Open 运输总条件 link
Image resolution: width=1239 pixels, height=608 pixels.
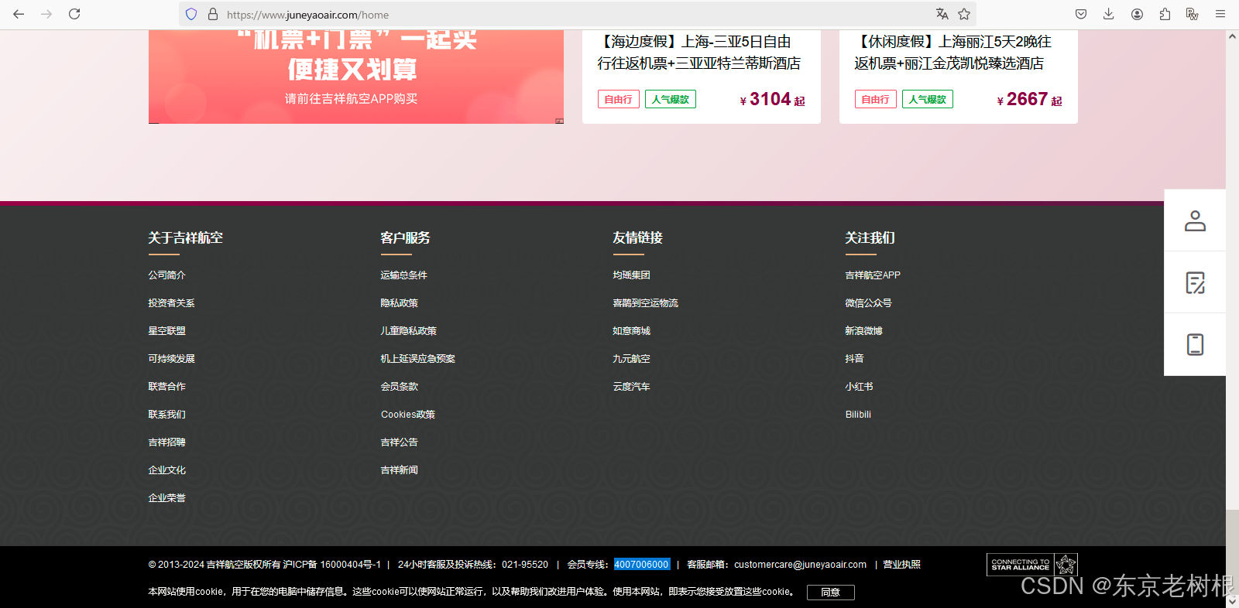pyautogui.click(x=404, y=275)
